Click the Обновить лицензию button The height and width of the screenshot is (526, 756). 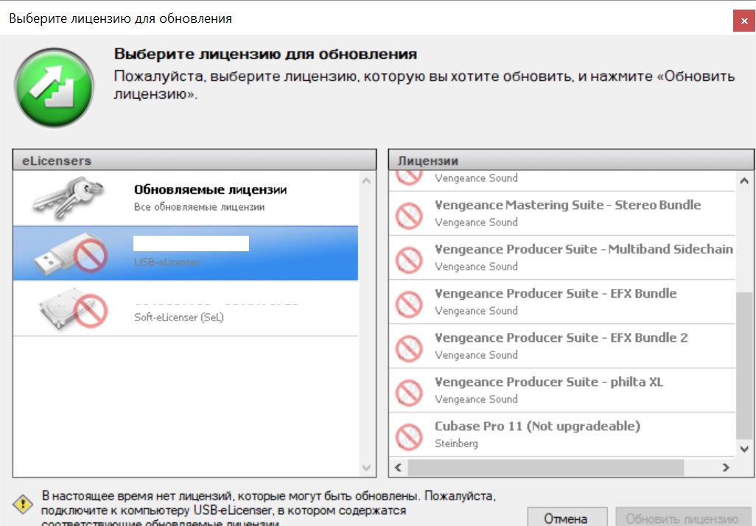click(682, 518)
